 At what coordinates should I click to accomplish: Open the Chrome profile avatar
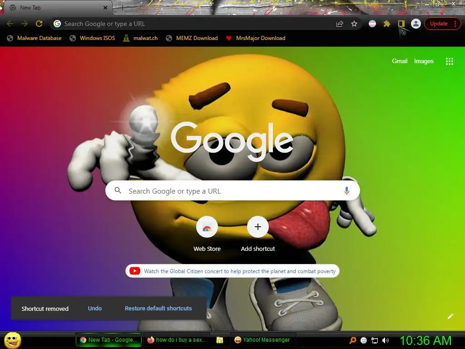click(x=416, y=24)
